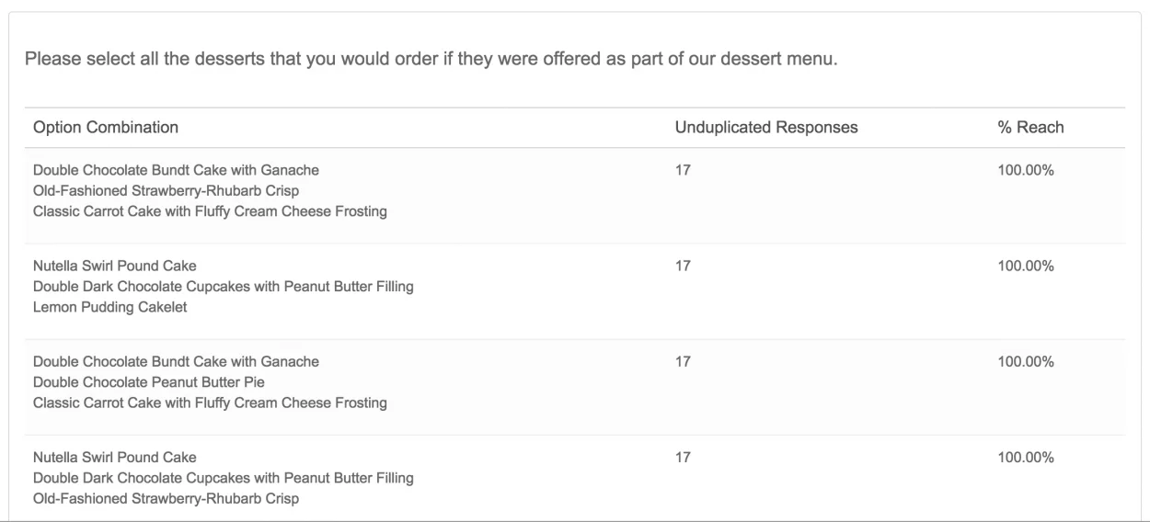Click the "Unduplicated Responses" column header
Image resolution: width=1150 pixels, height=522 pixels.
tap(766, 128)
